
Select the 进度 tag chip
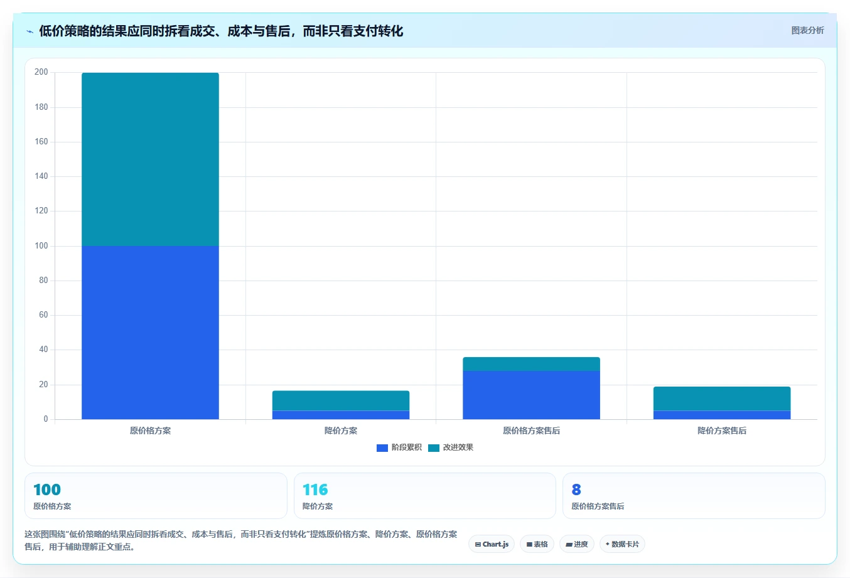[x=577, y=544]
